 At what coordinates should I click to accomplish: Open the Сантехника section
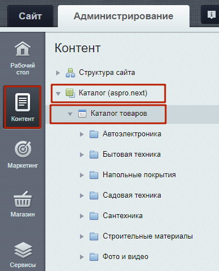coord(123,216)
